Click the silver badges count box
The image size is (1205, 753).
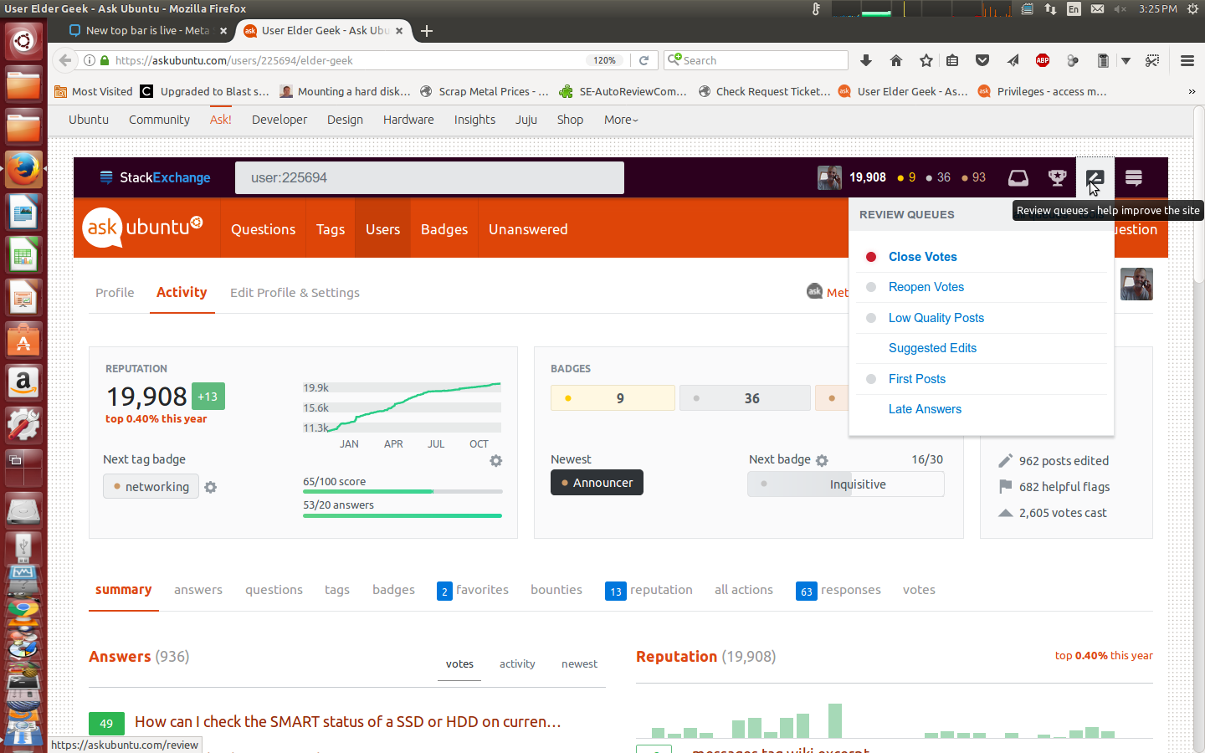(x=745, y=398)
